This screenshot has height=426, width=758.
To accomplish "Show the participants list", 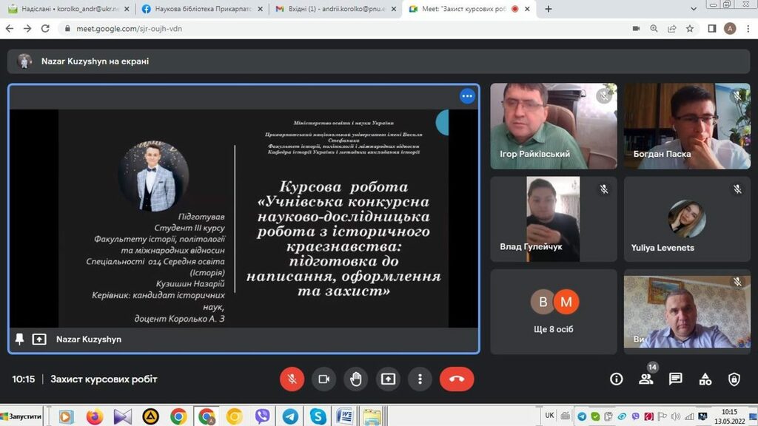I will [646, 379].
